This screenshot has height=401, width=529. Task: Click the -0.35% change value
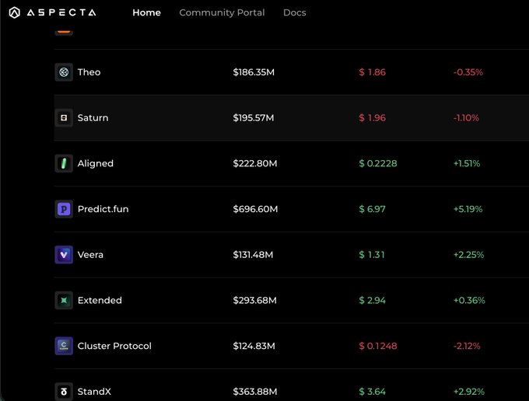pos(468,72)
